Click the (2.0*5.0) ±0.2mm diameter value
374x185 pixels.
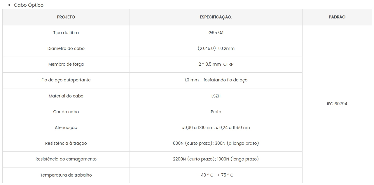point(216,49)
